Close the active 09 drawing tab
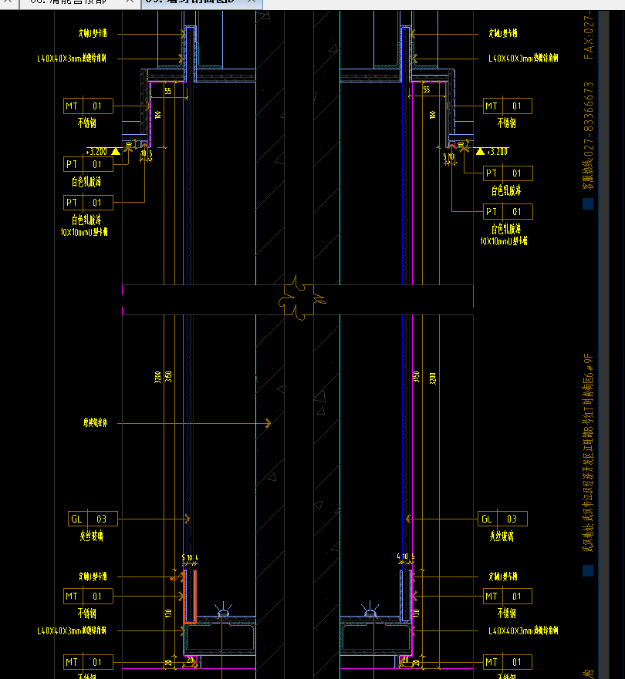The width and height of the screenshot is (625, 679). (252, 2)
